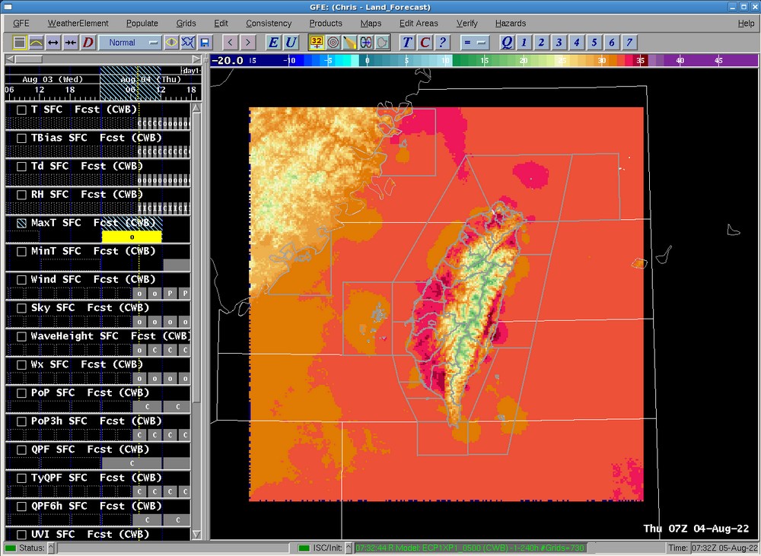The image size is (761, 556).
Task: Click quick-set button 2
Action: [x=542, y=43]
